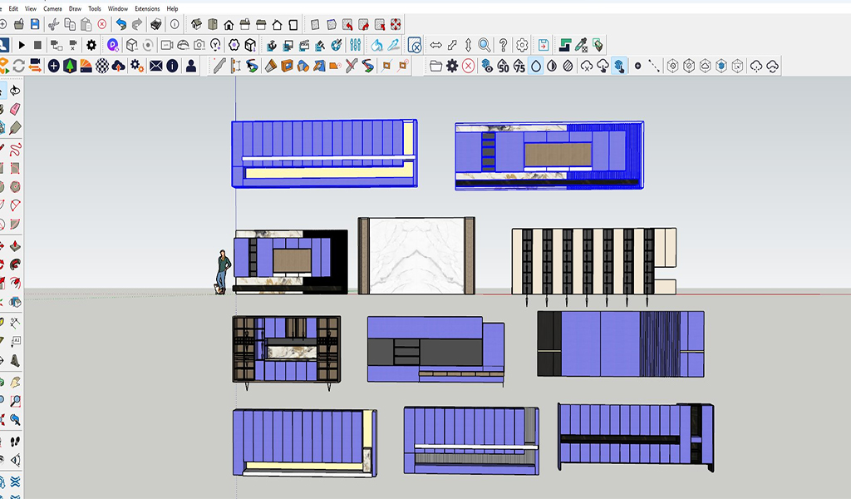The image size is (851, 499).
Task: Click the photo camera render icon
Action: (199, 45)
